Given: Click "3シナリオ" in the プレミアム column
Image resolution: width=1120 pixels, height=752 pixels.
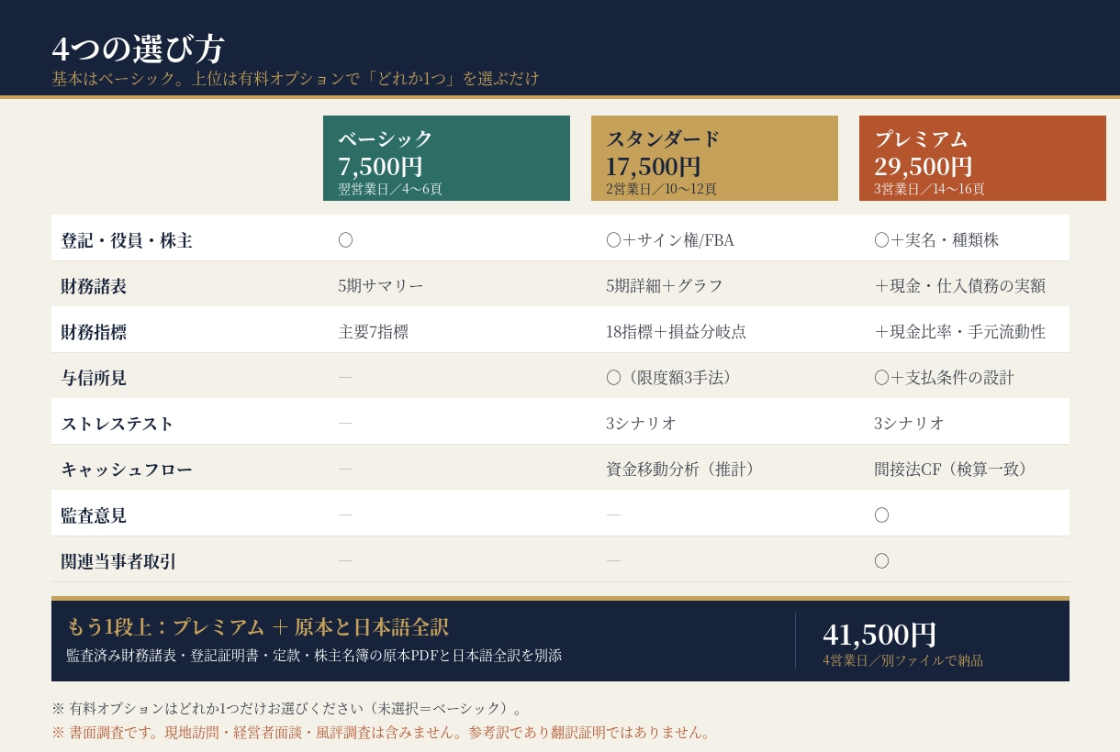Looking at the screenshot, I should coord(910,424).
